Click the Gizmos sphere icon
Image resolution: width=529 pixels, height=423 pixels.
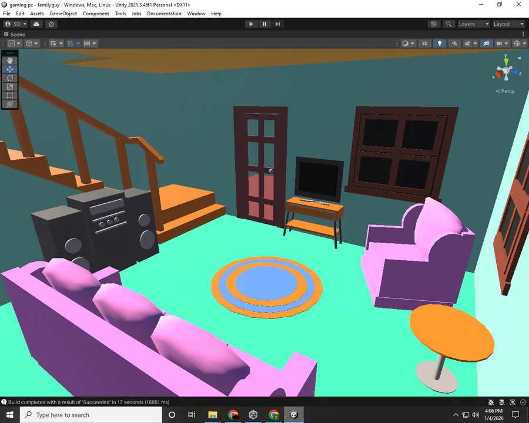[x=517, y=43]
